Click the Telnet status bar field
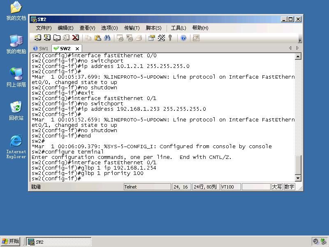Viewport: 329px width, 247px height. coord(147,187)
